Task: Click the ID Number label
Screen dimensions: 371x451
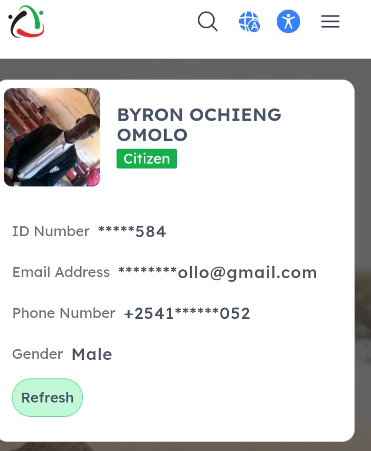Action: pos(51,231)
